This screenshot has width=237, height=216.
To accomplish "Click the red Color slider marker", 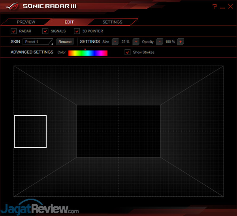I will click(85, 50).
